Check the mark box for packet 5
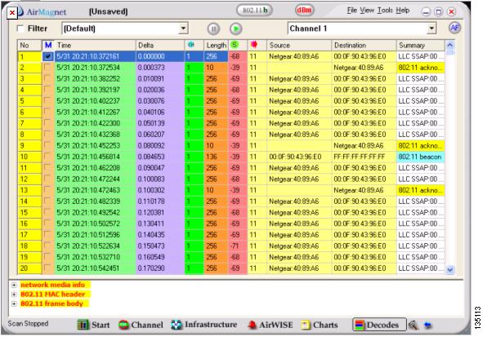The height and width of the screenshot is (337, 483). tap(48, 101)
